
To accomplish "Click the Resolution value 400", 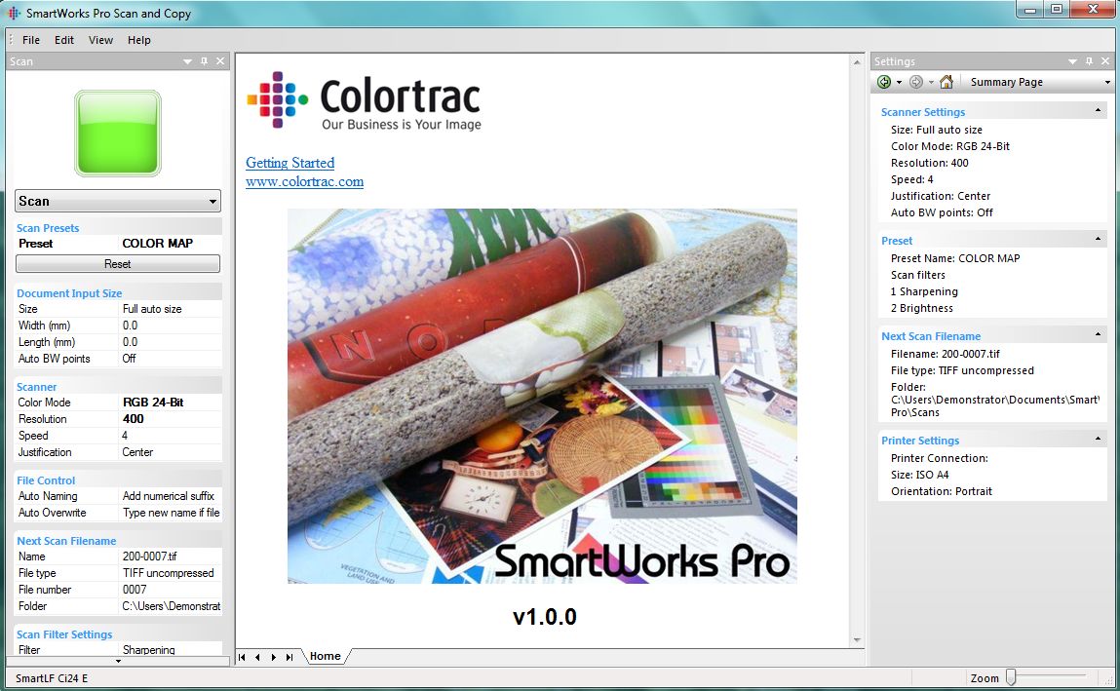I will tap(133, 419).
